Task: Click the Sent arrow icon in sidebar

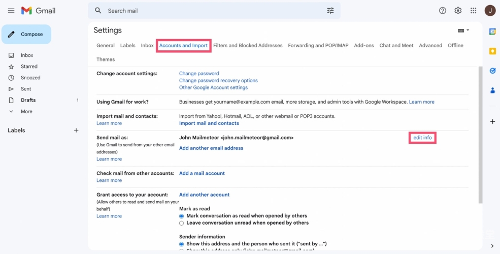Action: pos(11,89)
